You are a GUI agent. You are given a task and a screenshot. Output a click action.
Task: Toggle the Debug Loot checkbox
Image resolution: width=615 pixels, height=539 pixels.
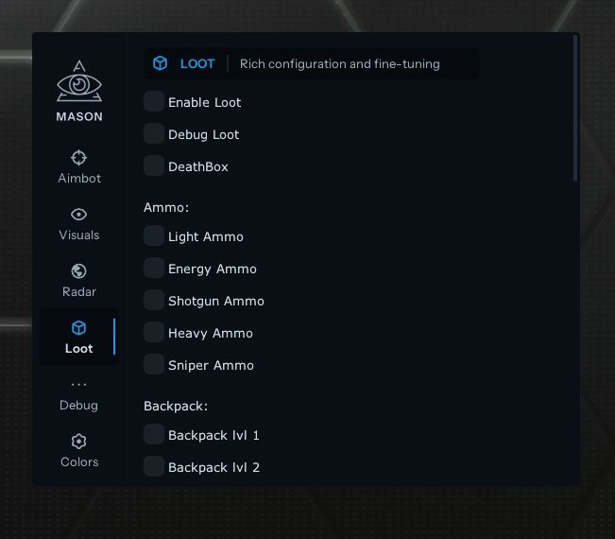(154, 134)
